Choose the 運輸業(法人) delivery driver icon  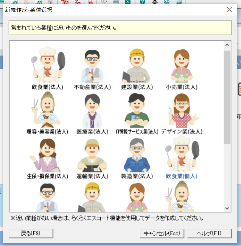coord(92,155)
